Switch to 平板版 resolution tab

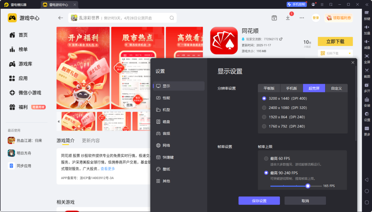269,88
